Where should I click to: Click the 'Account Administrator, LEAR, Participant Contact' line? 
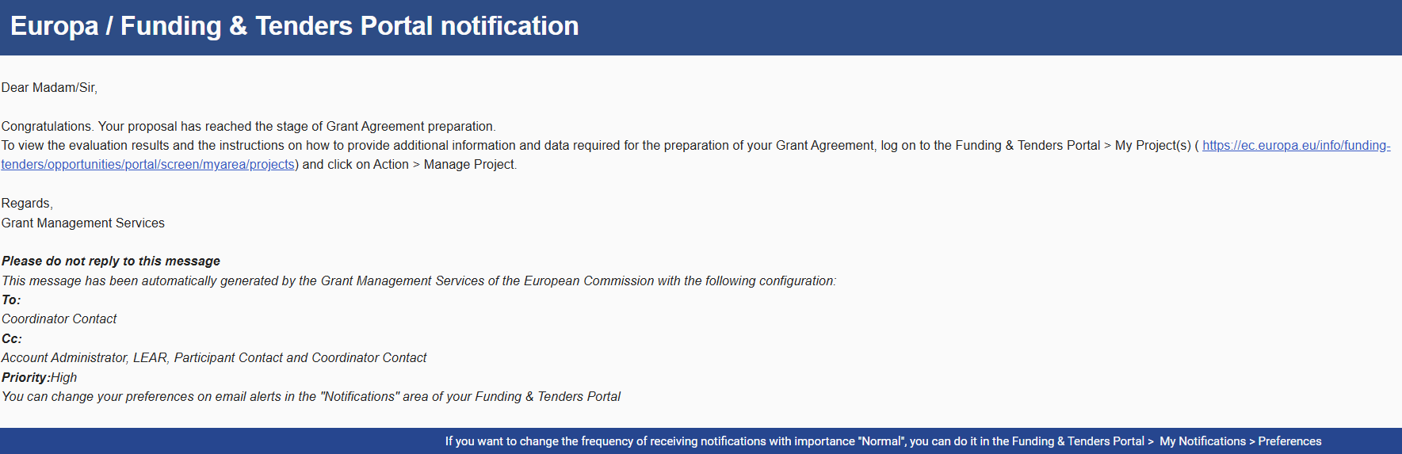(214, 358)
